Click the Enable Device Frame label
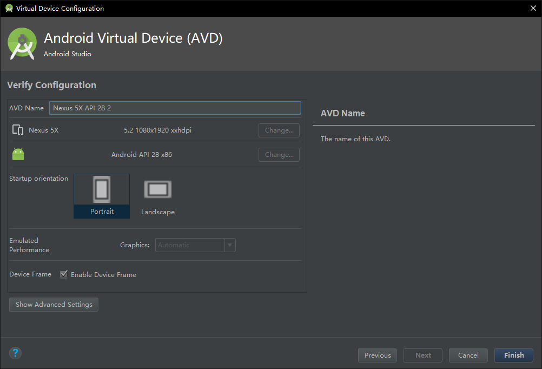Screen dimensions: 542x369 (x=103, y=275)
